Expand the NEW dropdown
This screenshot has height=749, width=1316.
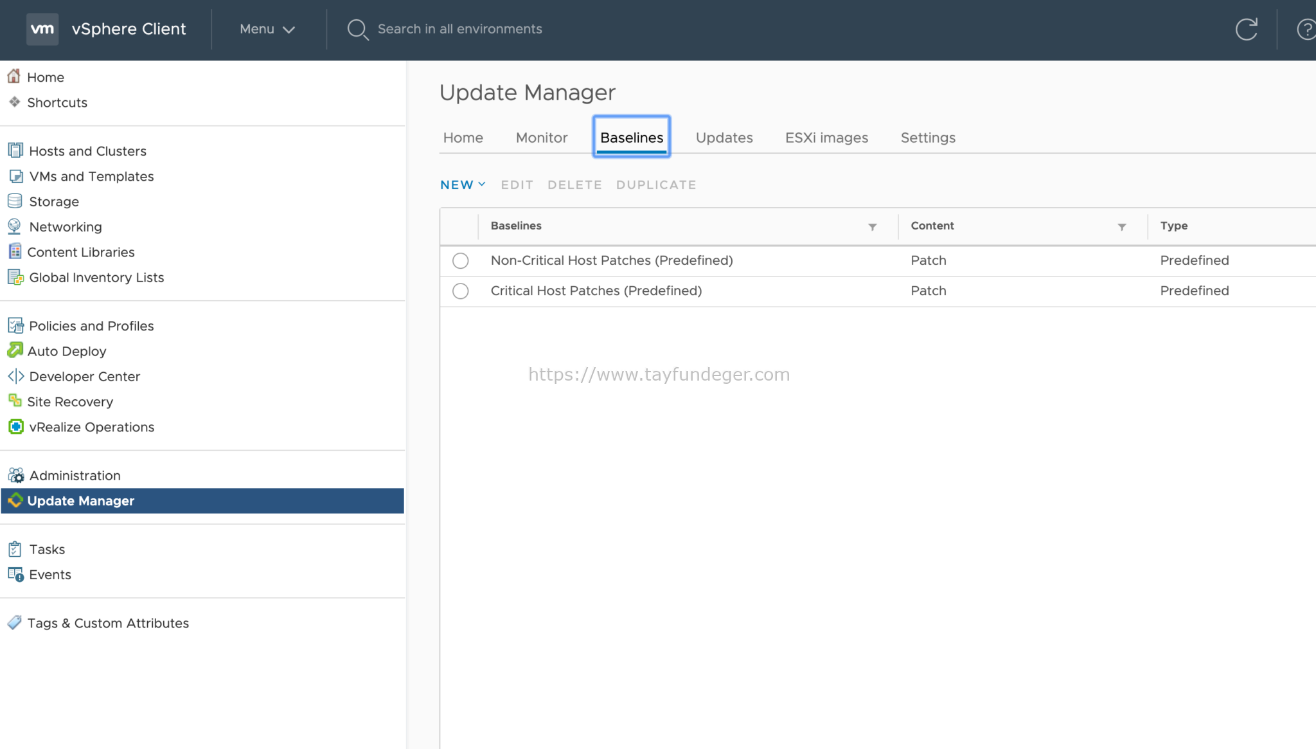[x=462, y=185]
